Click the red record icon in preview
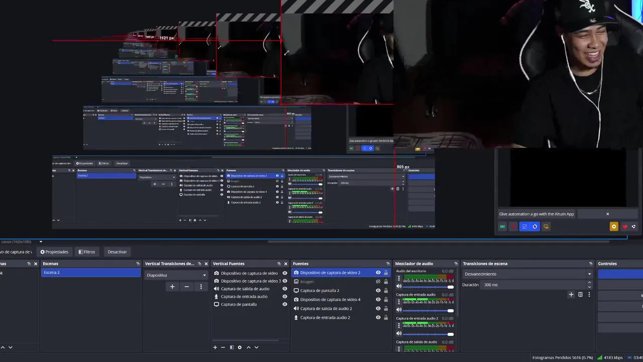This screenshot has height=362, width=643. tap(513, 227)
